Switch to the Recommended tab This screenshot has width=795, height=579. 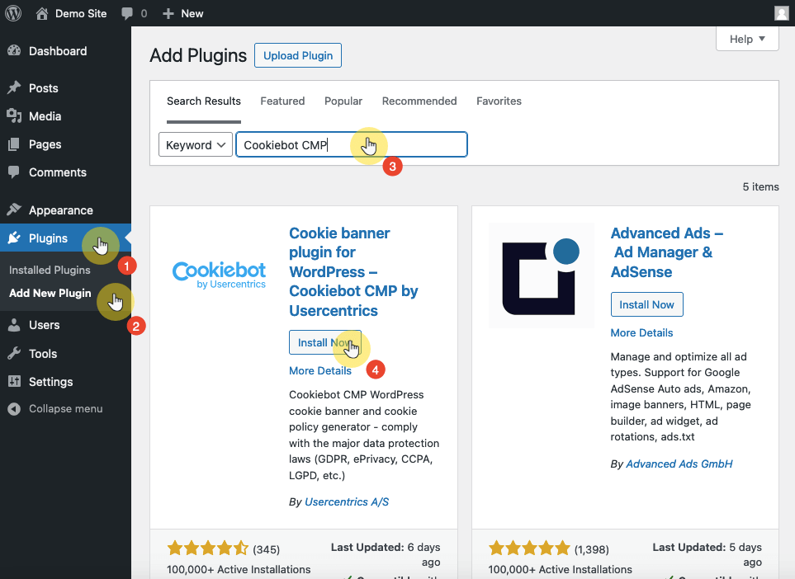pos(419,101)
